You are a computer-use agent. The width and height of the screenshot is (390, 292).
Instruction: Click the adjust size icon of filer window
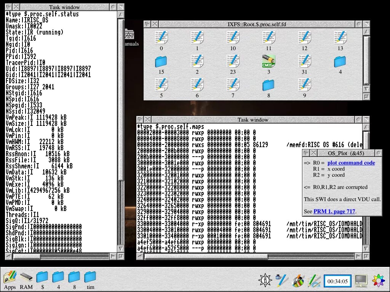tap(366, 97)
